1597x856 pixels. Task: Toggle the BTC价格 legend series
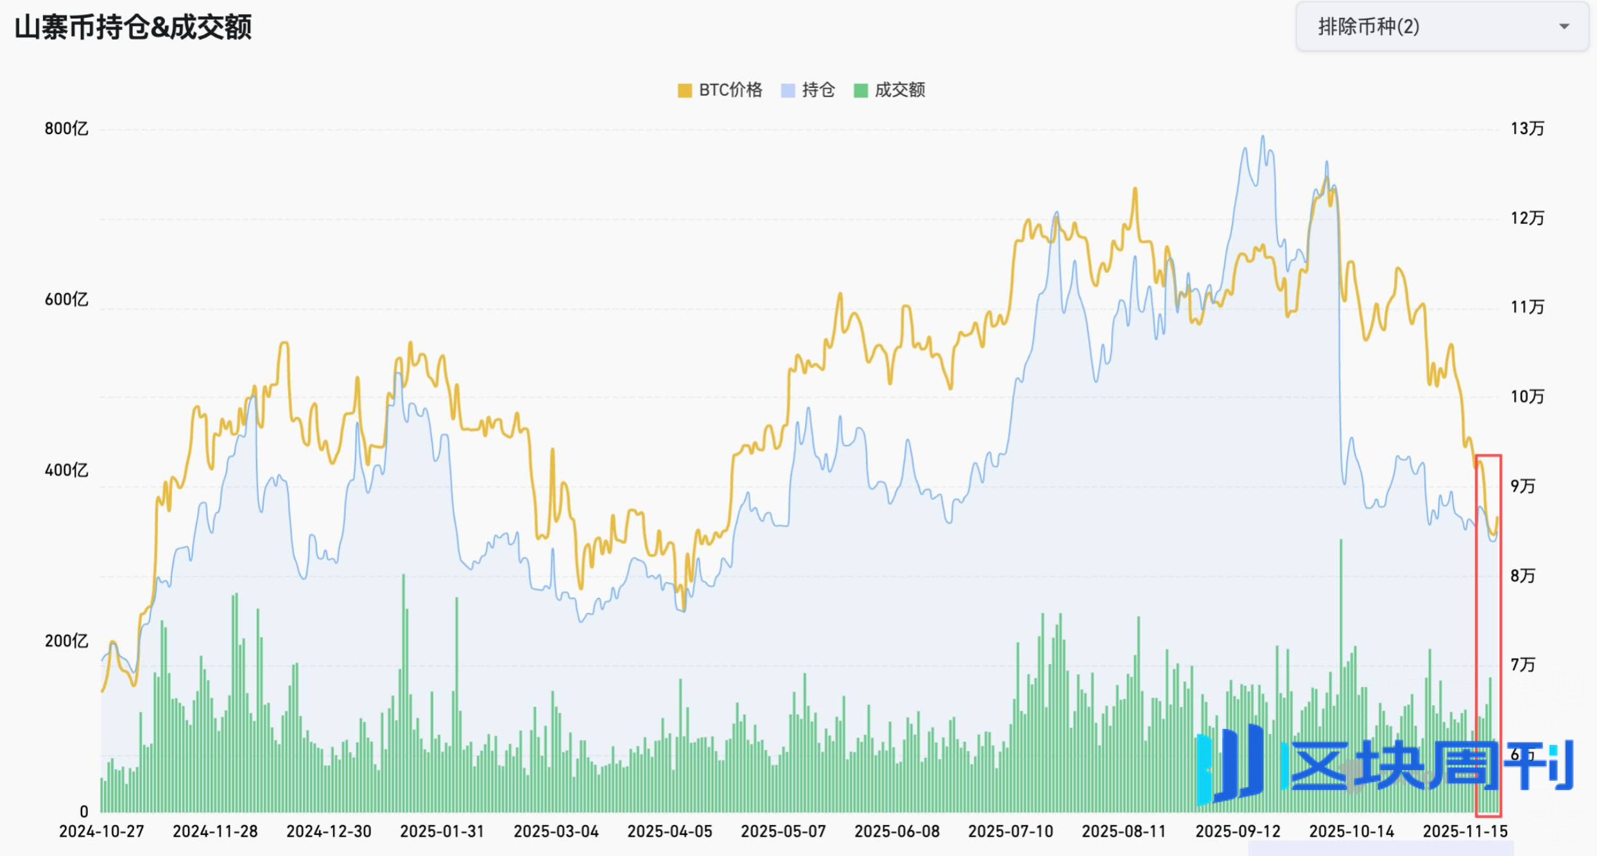tap(730, 90)
